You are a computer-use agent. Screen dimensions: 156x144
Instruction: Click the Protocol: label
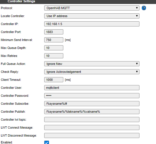point(7,8)
